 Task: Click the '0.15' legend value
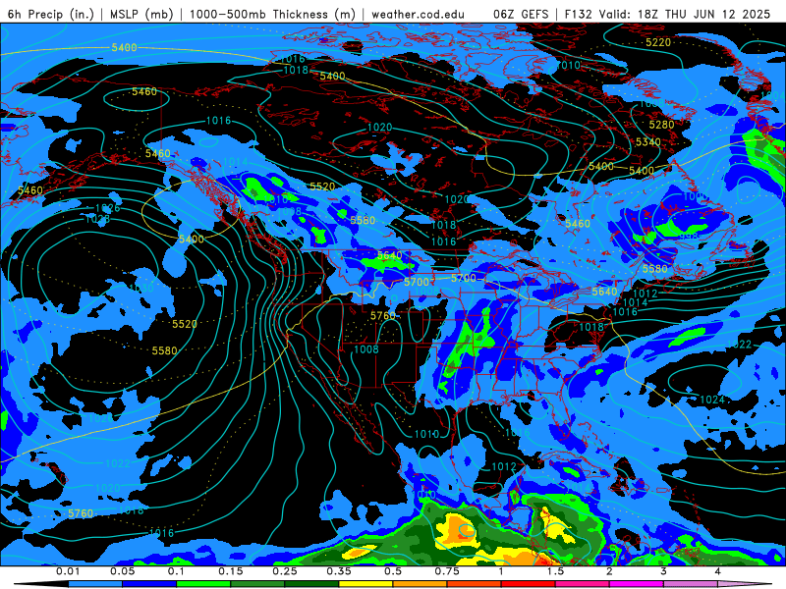(231, 571)
